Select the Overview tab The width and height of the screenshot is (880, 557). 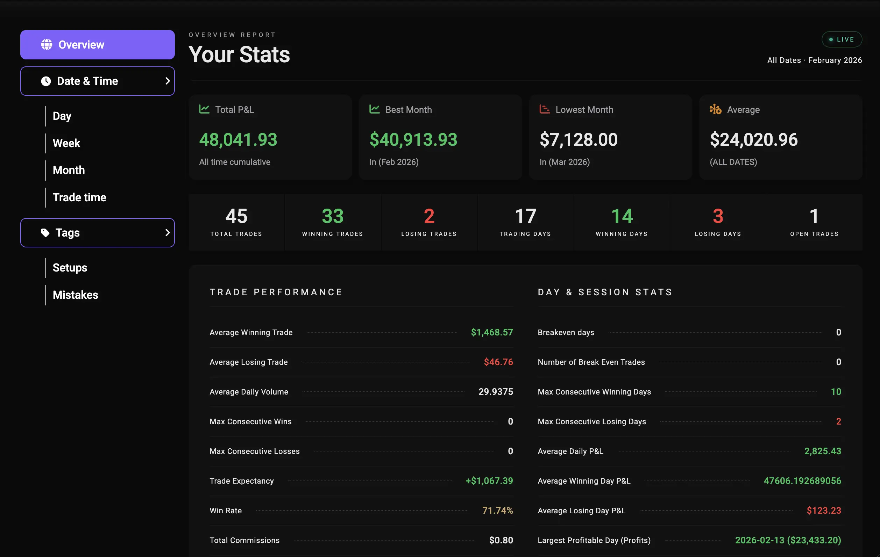tap(97, 44)
